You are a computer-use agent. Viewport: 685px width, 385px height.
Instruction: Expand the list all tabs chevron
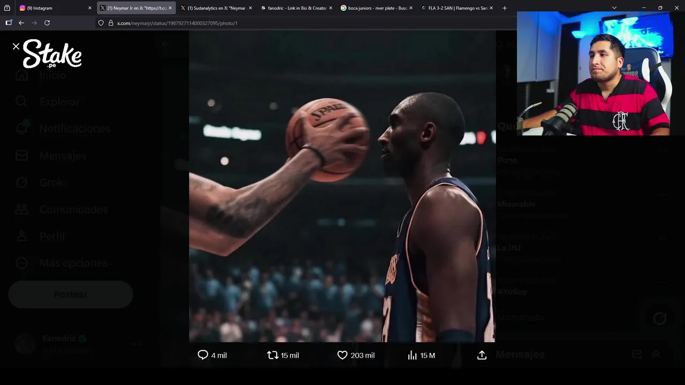coord(614,8)
